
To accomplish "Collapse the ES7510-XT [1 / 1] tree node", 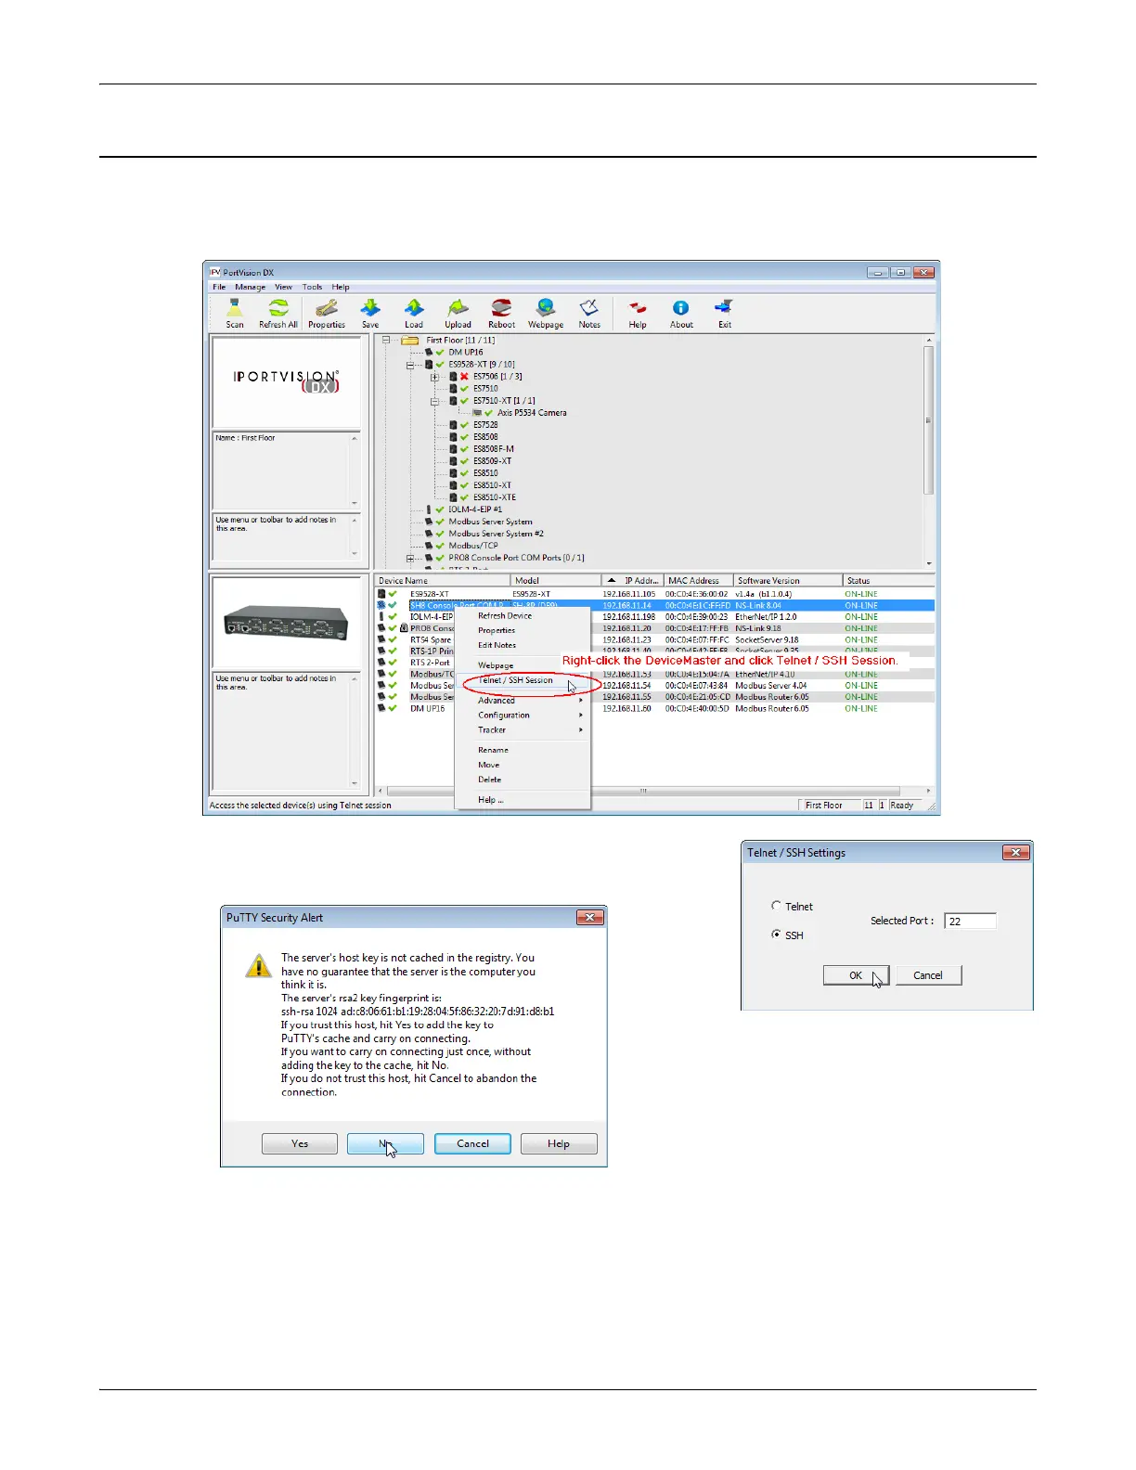I will pyautogui.click(x=434, y=401).
